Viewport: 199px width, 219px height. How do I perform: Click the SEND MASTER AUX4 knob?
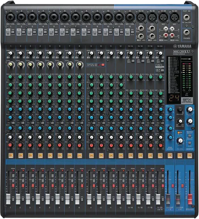[x=170, y=138]
